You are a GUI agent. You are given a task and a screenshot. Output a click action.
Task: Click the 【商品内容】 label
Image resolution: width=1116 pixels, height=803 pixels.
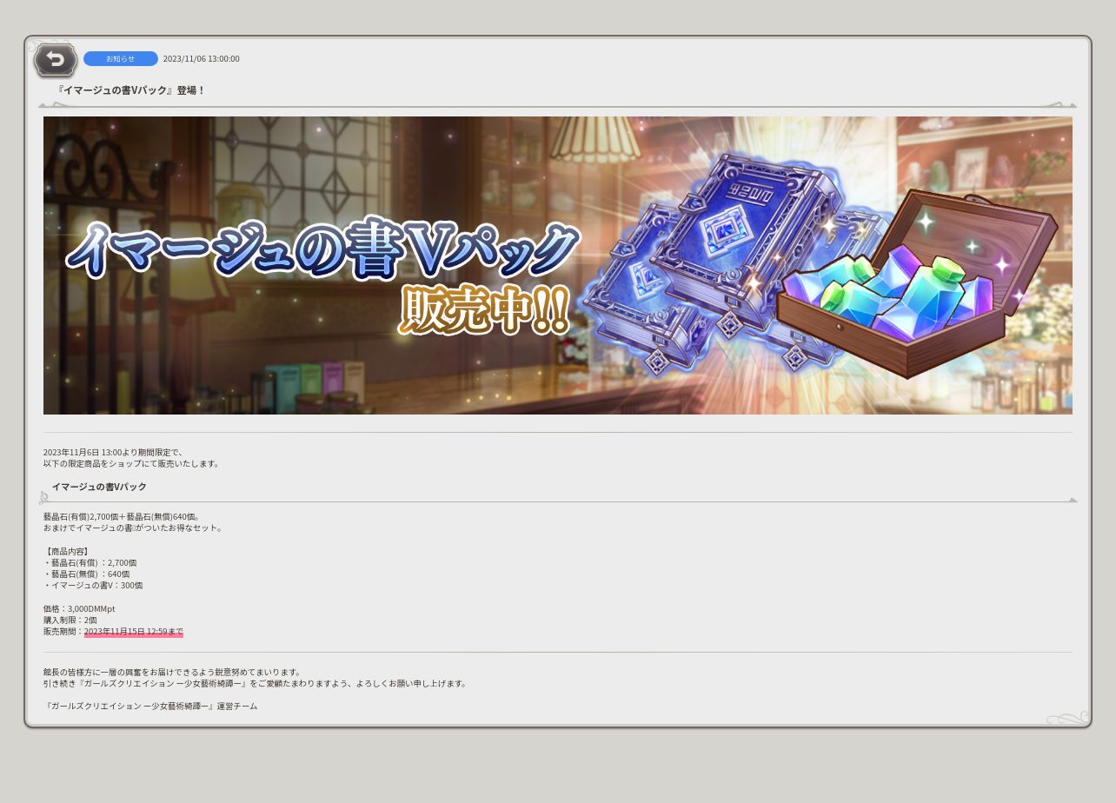(x=67, y=552)
